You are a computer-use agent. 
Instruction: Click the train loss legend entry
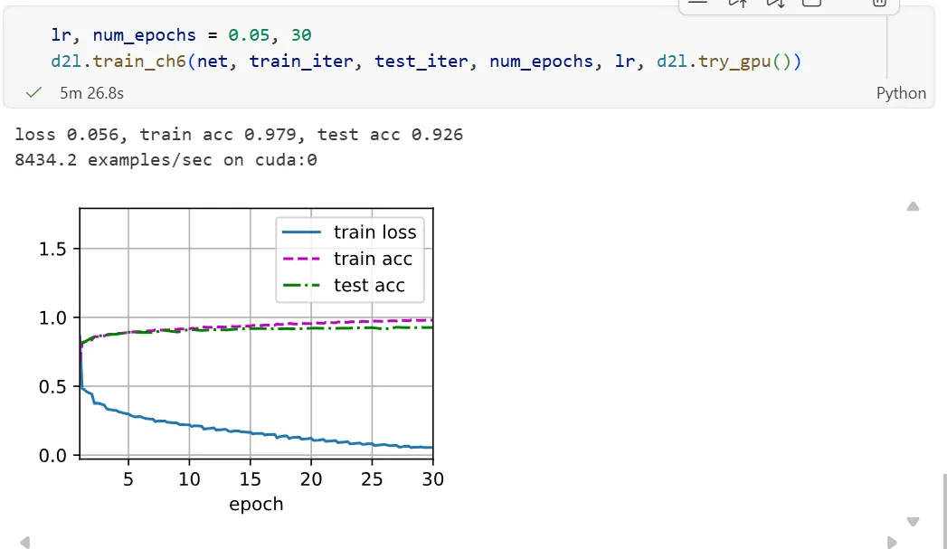point(349,232)
